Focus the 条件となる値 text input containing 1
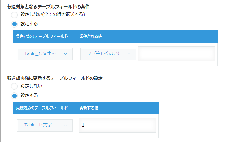This screenshot has height=142, width=233. coord(176,53)
